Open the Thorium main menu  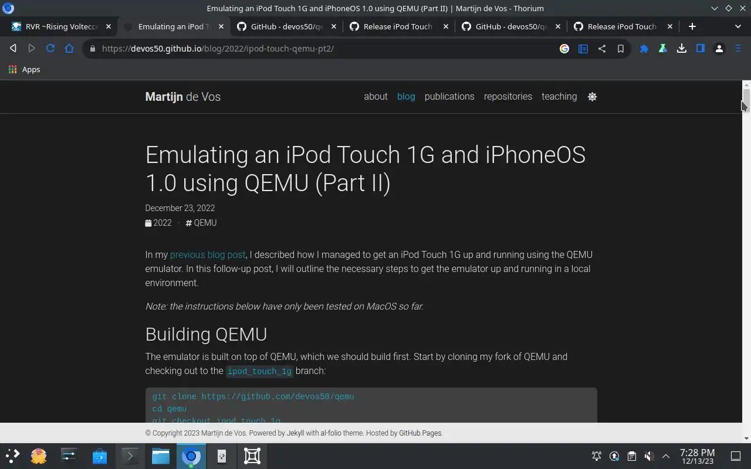pos(738,49)
